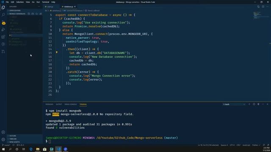Screen dimensions: 271x152
Task: Open the Terminal menu
Action: (46, 2)
